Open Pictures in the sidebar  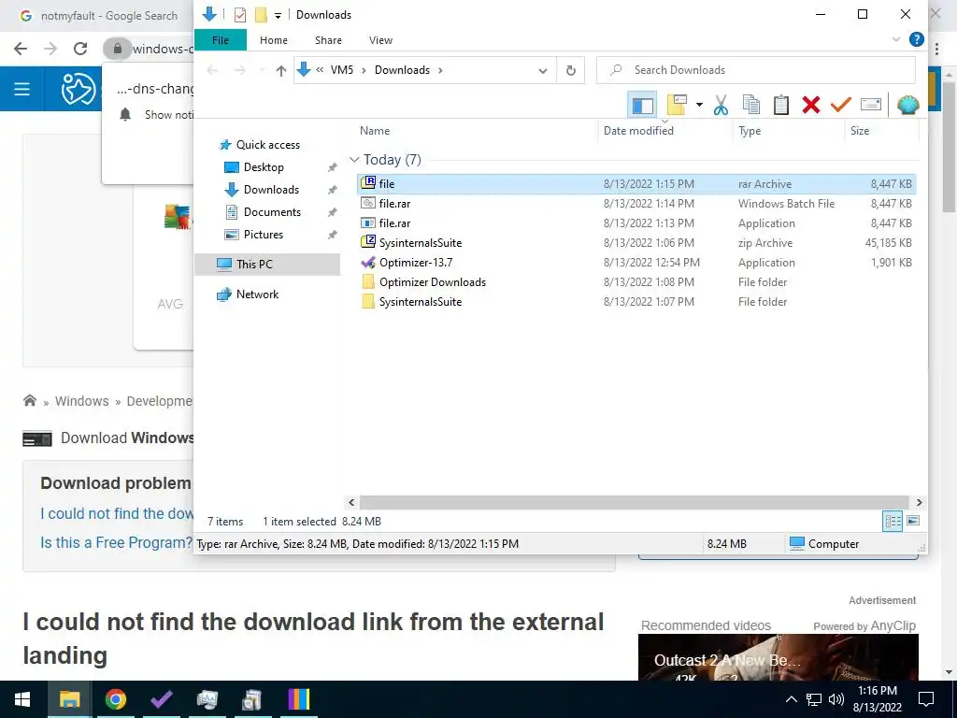(x=263, y=235)
